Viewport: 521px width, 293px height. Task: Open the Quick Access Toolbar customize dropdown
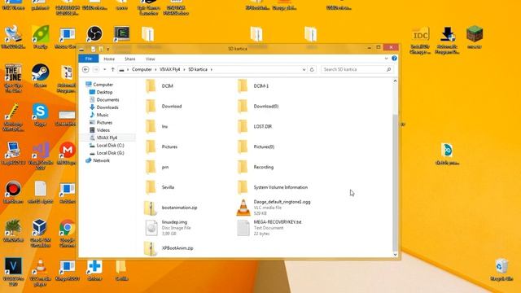tap(107, 49)
